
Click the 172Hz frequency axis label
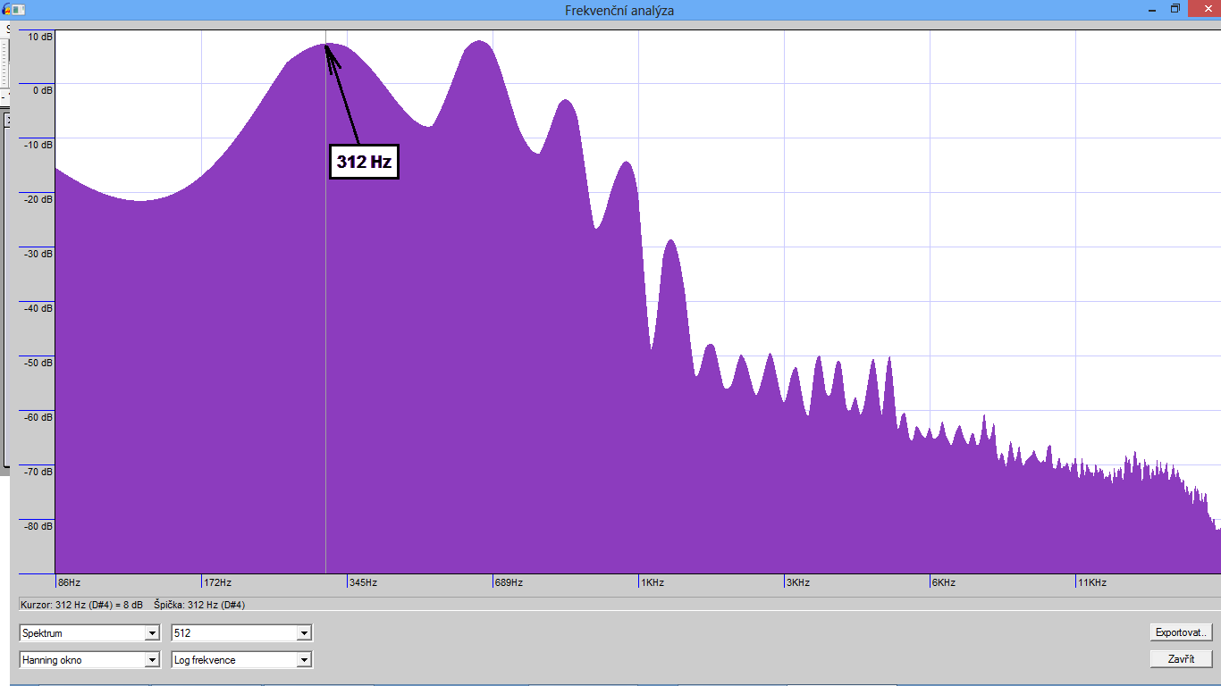(x=217, y=582)
